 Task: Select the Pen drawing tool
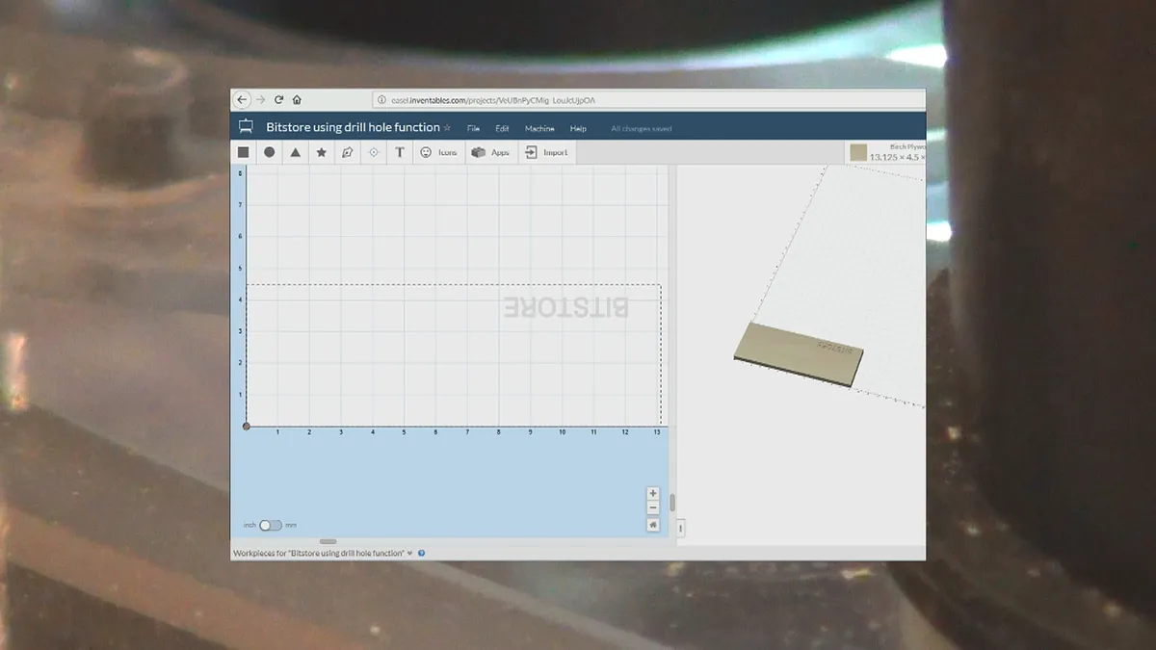point(348,152)
